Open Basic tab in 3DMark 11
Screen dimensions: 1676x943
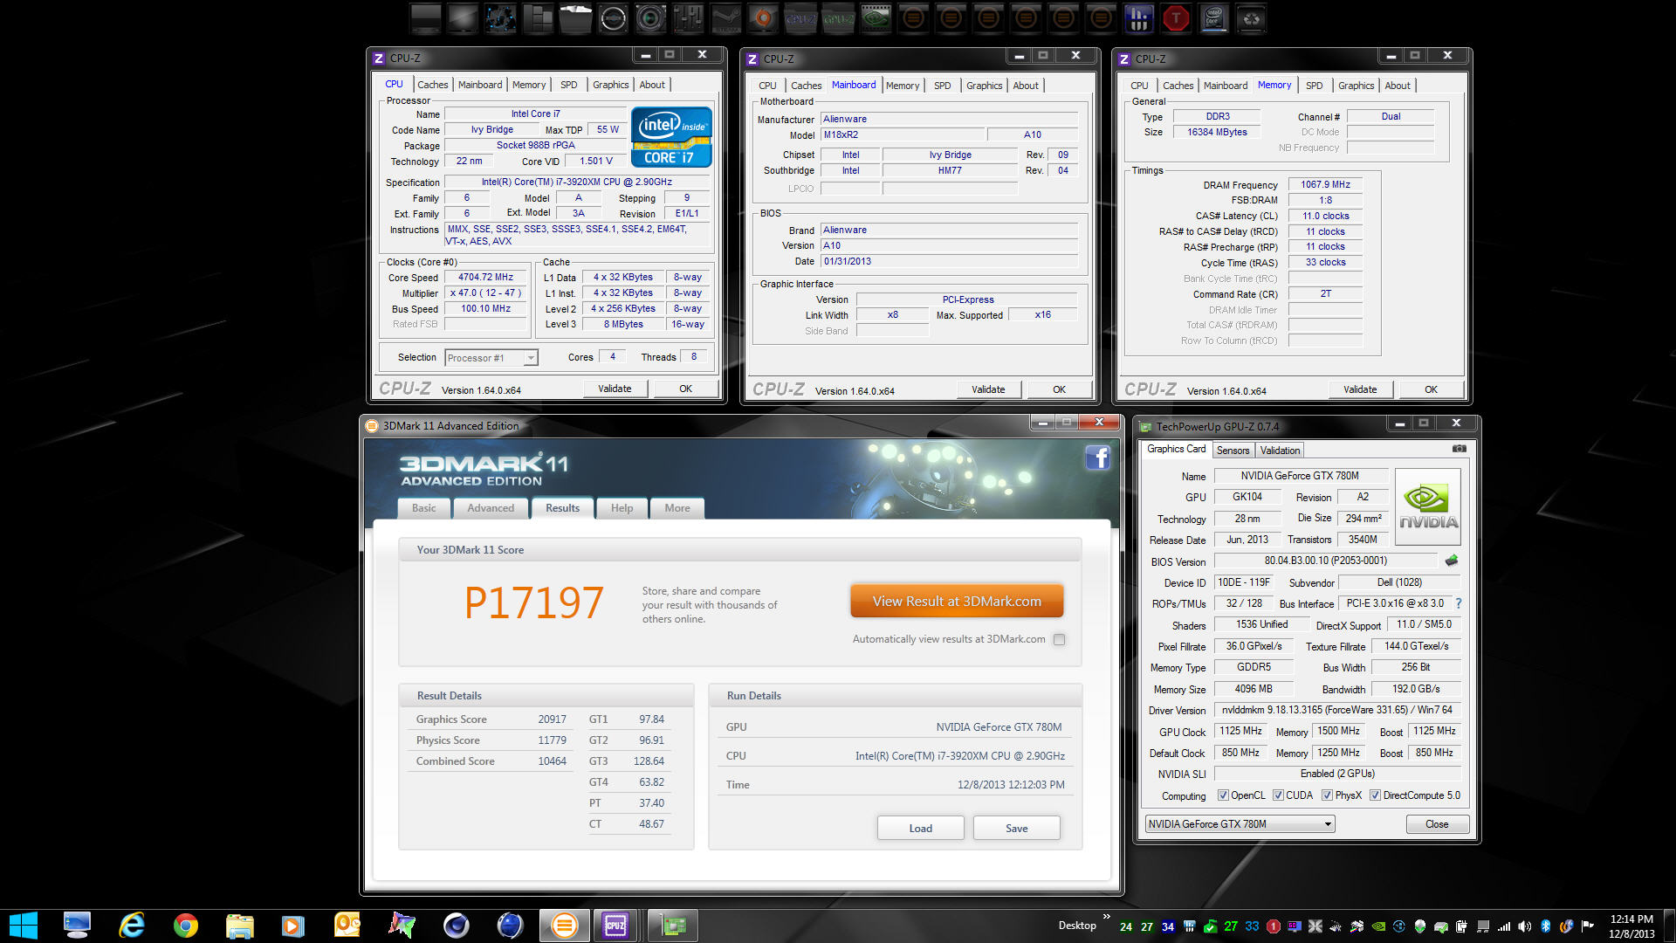tap(424, 508)
